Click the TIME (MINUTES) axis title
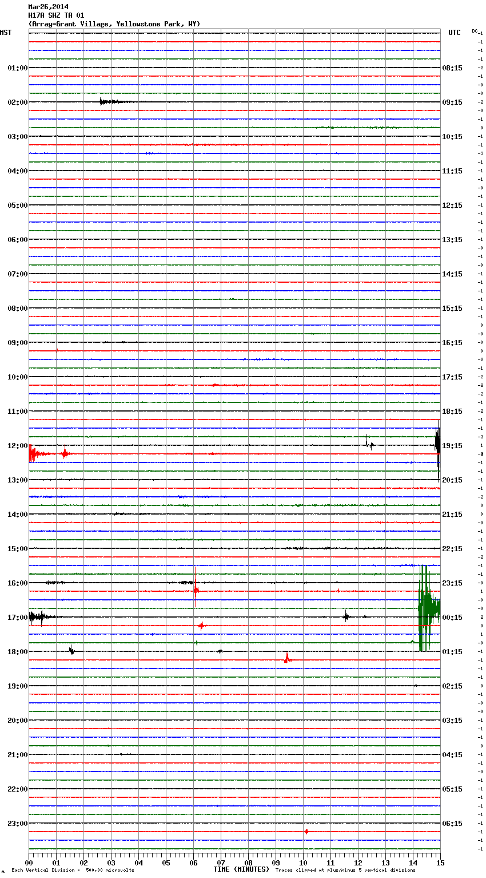The image size is (486, 878). (241, 869)
